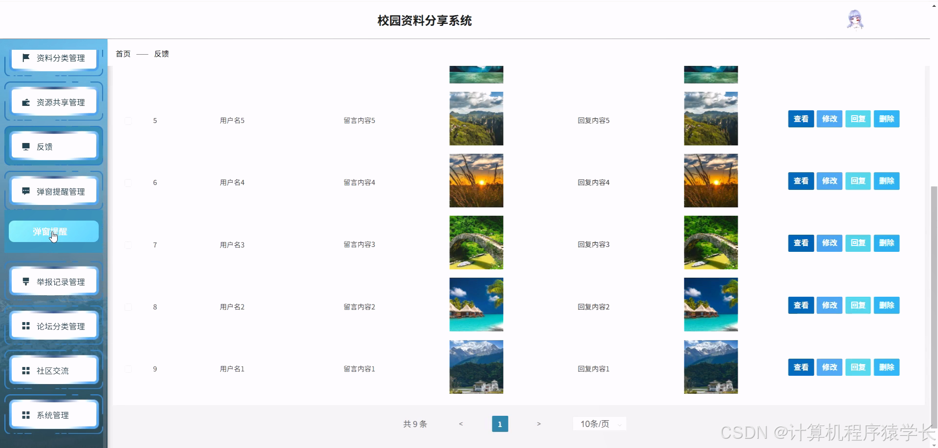Check the checkbox for row 5
The image size is (938, 448).
[128, 121]
